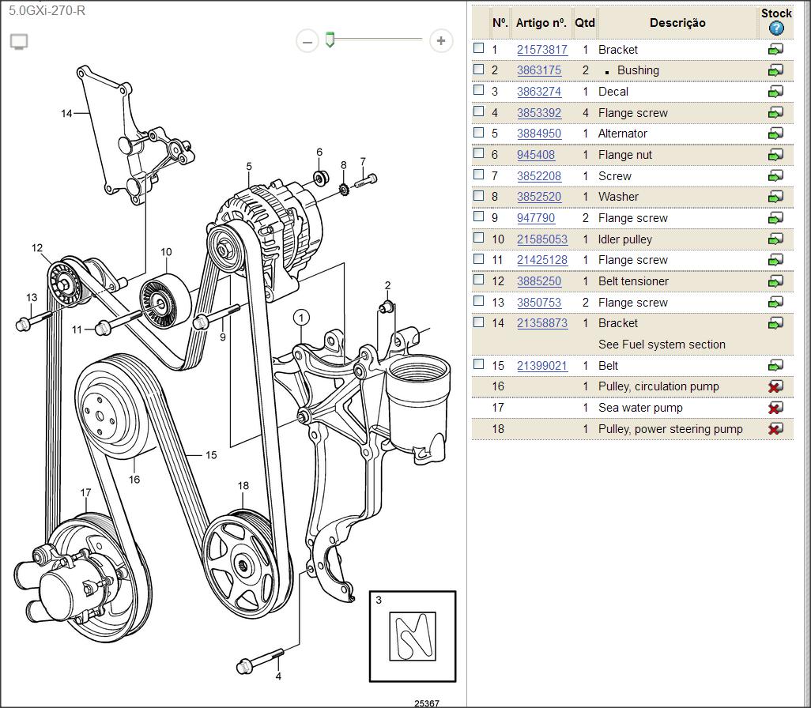This screenshot has height=708, width=811.
Task: Click unavailable icon for Sea water pump
Action: pos(775,408)
